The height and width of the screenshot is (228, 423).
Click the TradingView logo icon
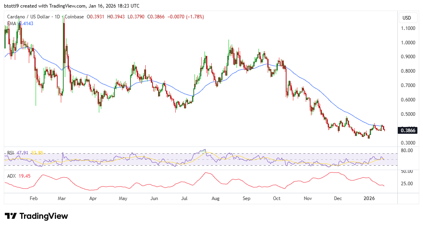(x=11, y=216)
